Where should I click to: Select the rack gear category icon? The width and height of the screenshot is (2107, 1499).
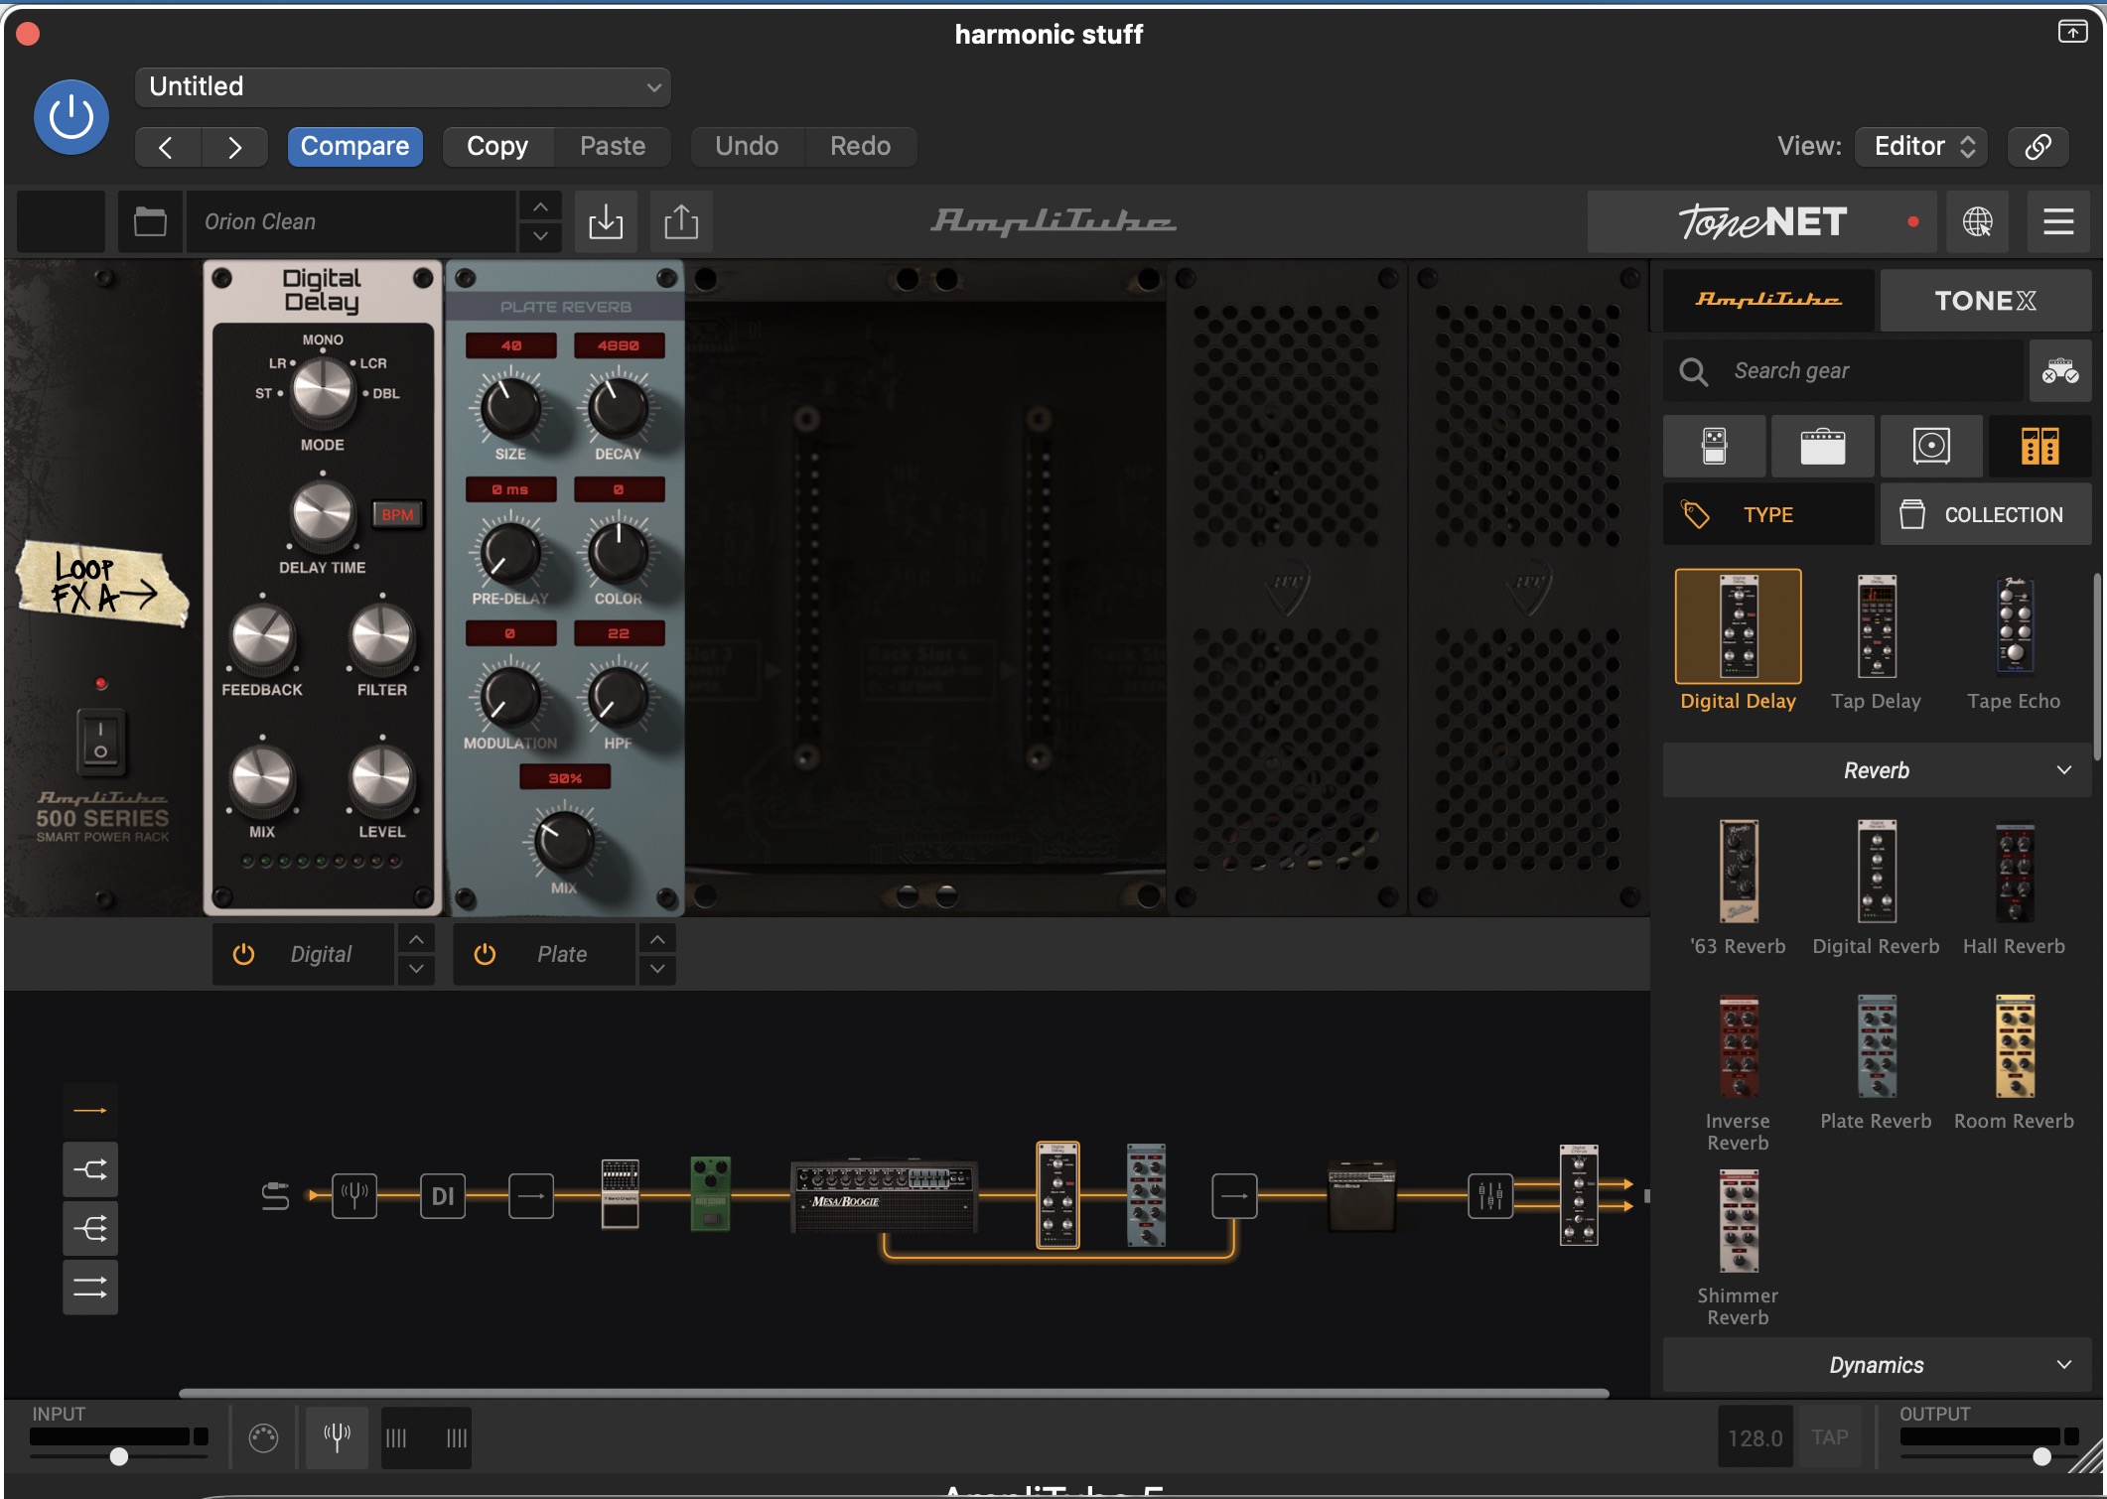click(x=2039, y=446)
